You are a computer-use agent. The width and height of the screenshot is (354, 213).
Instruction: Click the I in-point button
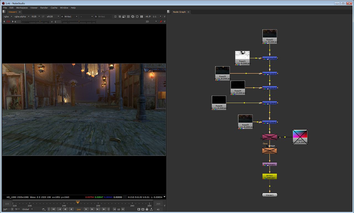click(x=49, y=209)
